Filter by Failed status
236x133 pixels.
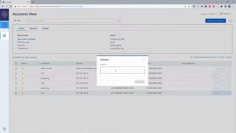[112, 42]
